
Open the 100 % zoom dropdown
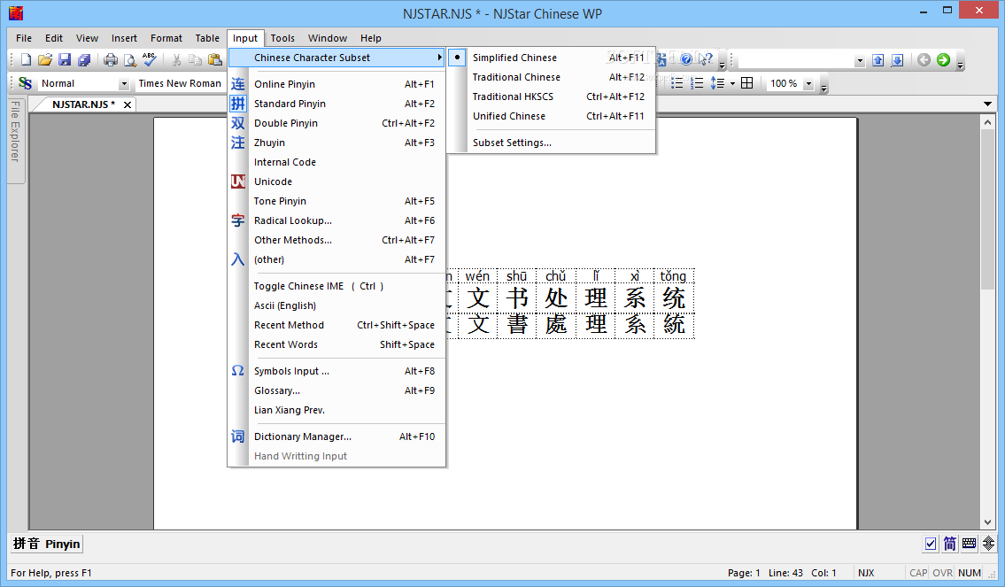click(x=808, y=84)
